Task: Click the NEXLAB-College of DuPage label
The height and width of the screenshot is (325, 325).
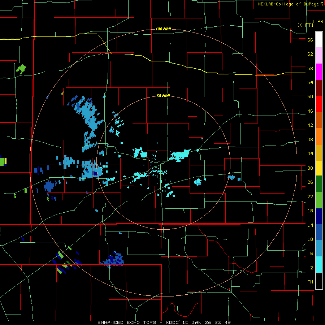Action: coord(288,4)
